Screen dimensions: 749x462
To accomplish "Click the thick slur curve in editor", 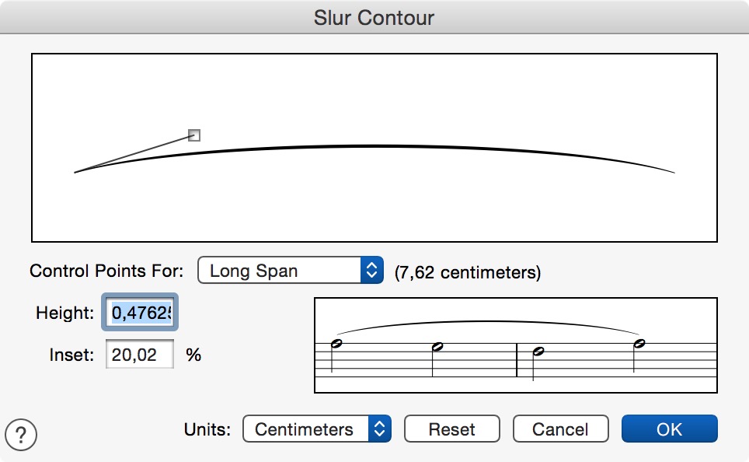I will tap(374, 146).
